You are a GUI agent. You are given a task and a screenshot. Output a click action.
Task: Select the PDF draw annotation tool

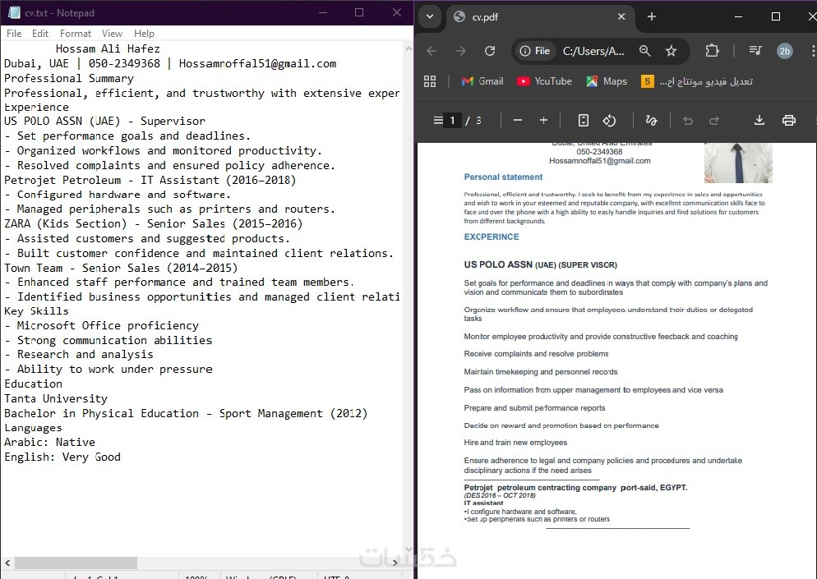coord(651,120)
